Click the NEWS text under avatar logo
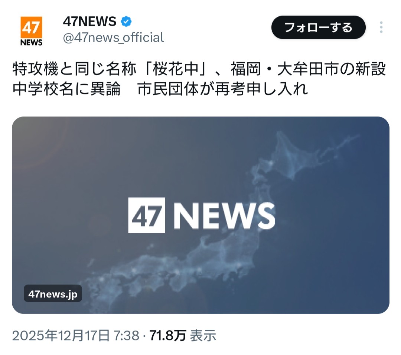The width and height of the screenshot is (401, 355). [31, 42]
